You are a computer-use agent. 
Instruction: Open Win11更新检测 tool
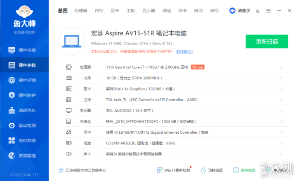pos(174,170)
